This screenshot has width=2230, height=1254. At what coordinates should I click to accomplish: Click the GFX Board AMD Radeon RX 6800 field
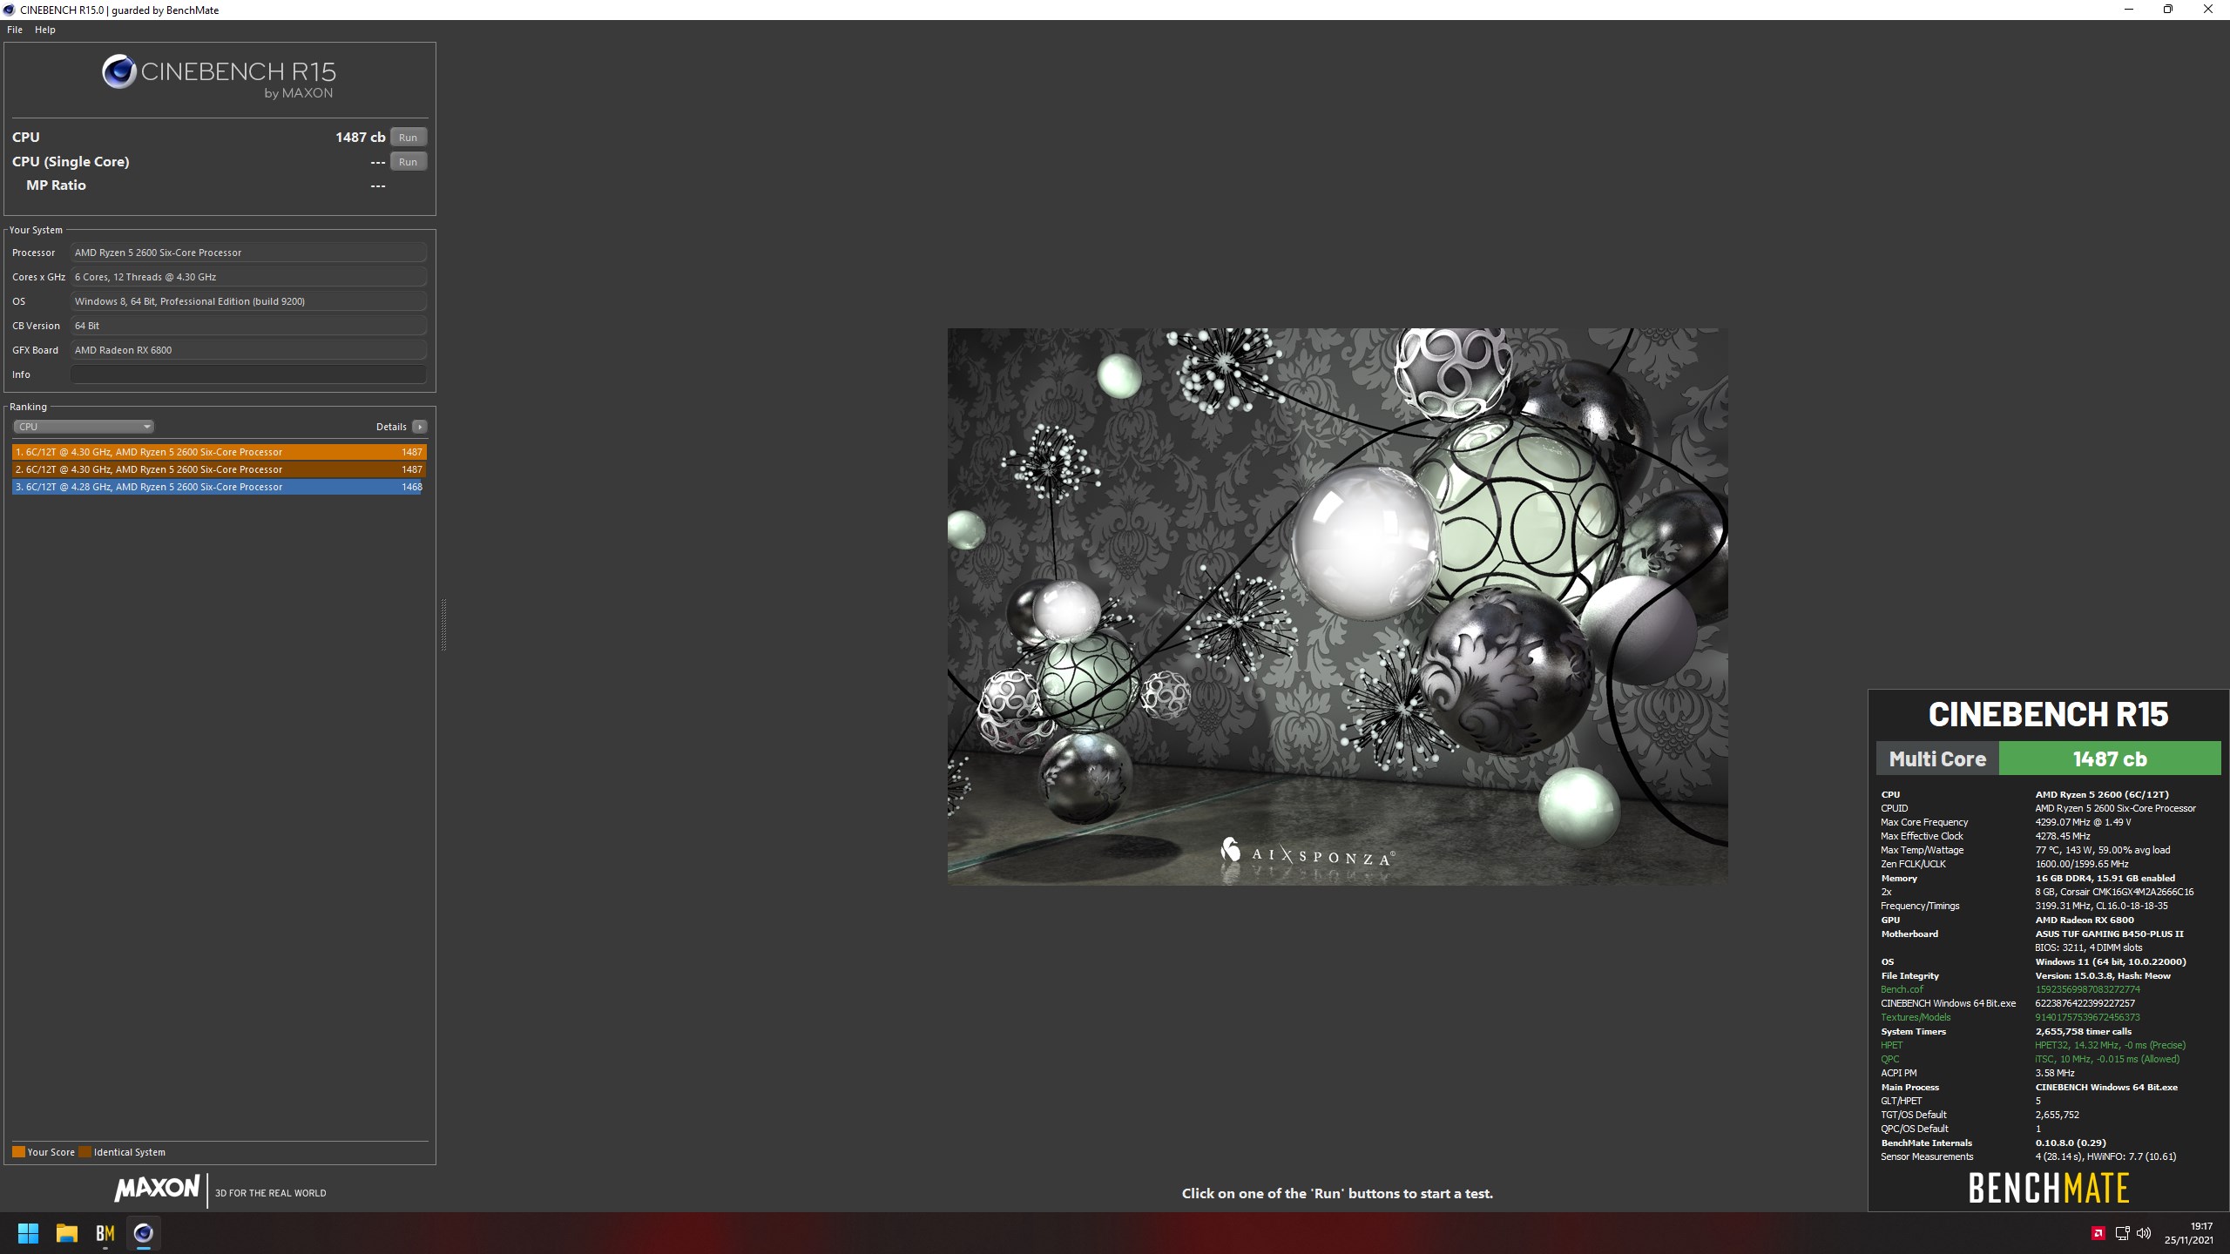click(248, 350)
